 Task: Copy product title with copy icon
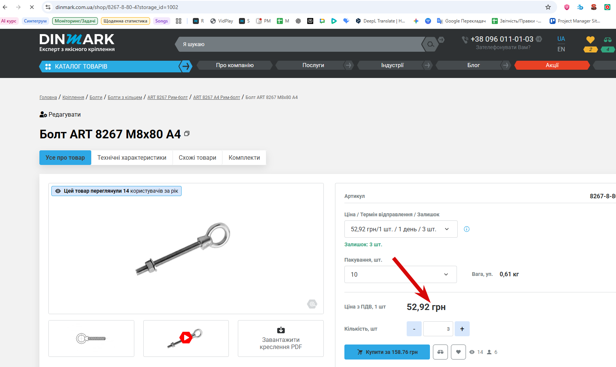(187, 133)
